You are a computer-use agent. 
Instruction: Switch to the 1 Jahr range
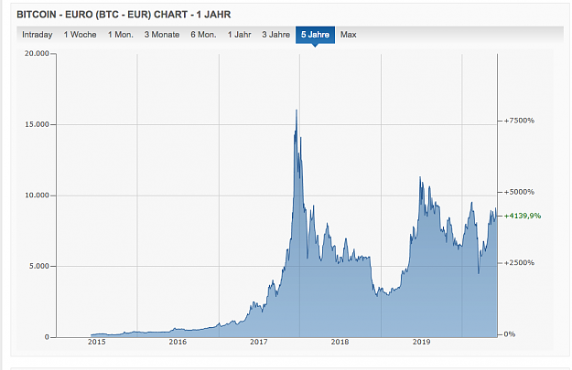click(x=239, y=35)
